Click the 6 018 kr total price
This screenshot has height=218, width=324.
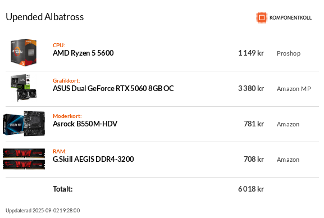pos(251,189)
